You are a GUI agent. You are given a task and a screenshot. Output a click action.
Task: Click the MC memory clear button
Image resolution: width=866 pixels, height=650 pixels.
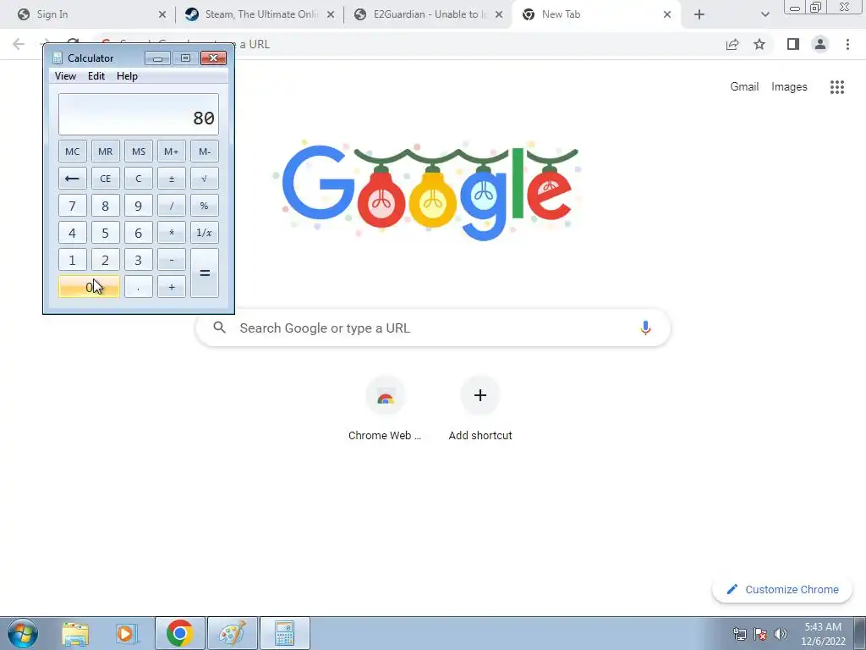coord(73,151)
